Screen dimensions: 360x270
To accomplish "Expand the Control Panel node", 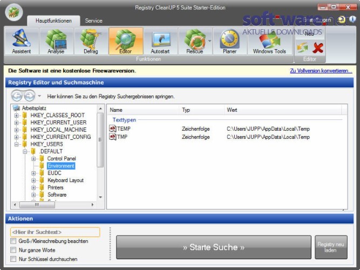I will (x=33, y=159).
